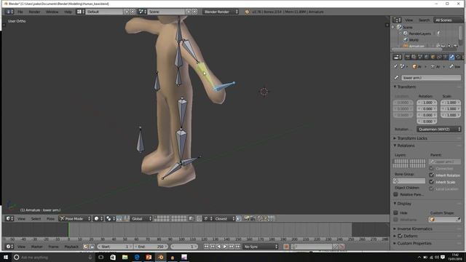Click the viewport shading mode sphere icon
Viewport: 466px width, 262px height.
click(x=98, y=218)
